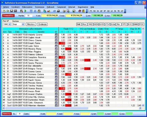
Task: Open info icon for Atalanta - Livorno
Action: [56, 35]
